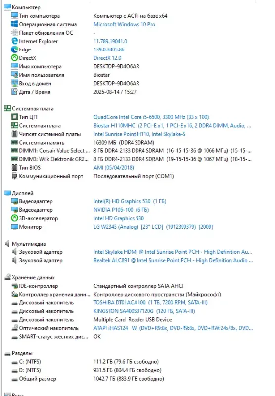Select the Тип компьютера row label
The image size is (275, 396).
click(40, 16)
